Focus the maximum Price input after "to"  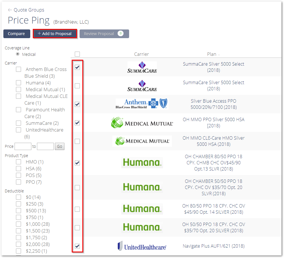pyautogui.click(x=45, y=146)
